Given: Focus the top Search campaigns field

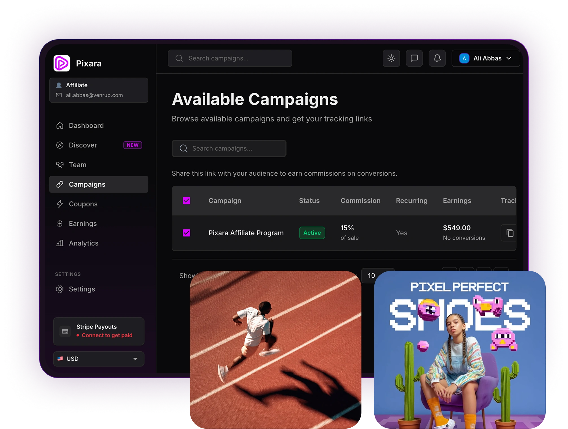Looking at the screenshot, I should point(230,58).
